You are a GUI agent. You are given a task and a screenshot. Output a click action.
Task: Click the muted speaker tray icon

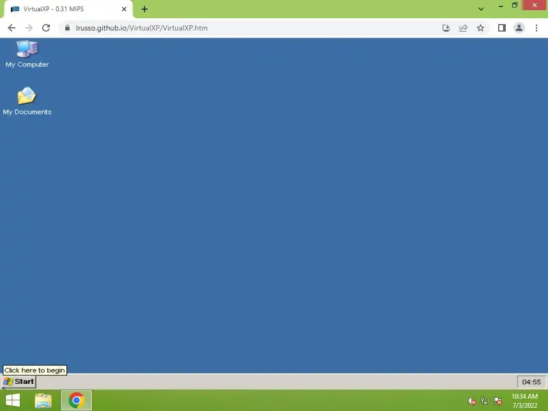472,401
